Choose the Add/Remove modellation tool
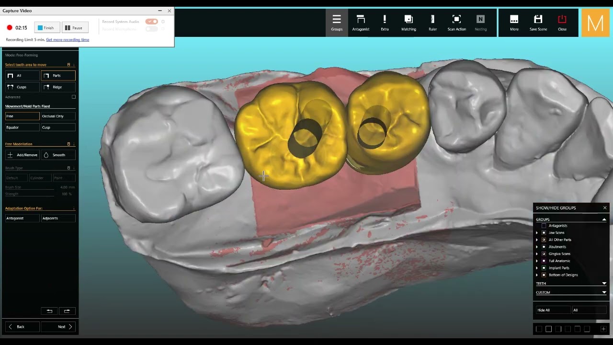 coord(22,155)
